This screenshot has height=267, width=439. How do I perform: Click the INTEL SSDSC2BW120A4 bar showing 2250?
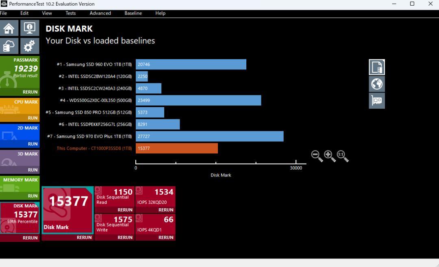[x=142, y=76]
